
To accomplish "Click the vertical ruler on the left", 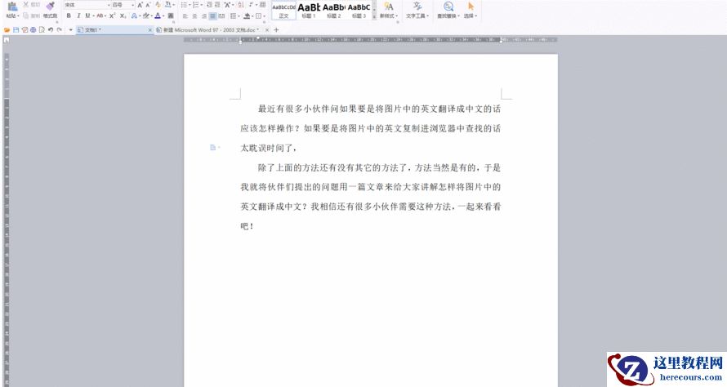I will [x=7, y=220].
